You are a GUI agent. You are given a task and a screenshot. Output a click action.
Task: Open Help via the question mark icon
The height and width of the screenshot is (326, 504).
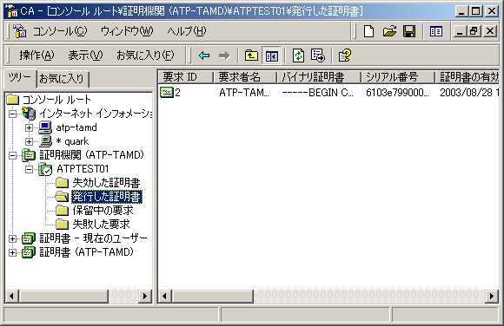(x=345, y=55)
